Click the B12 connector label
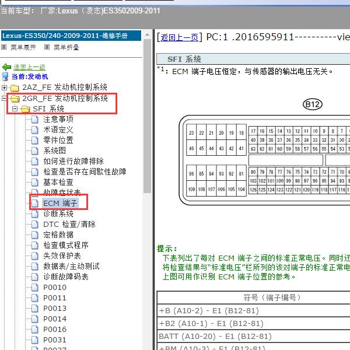 [313, 104]
